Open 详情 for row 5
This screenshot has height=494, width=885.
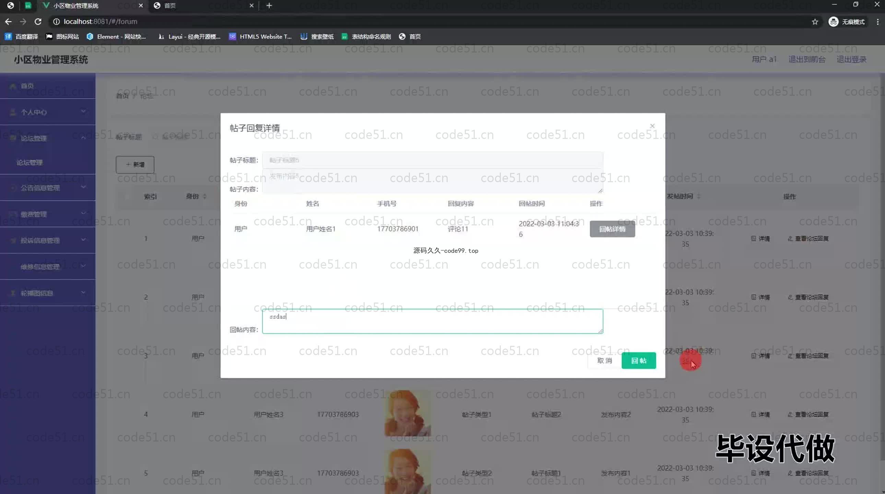point(760,473)
